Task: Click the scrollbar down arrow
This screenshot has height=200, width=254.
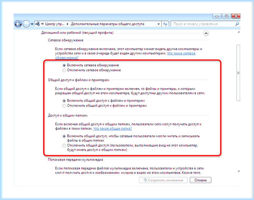Action: coord(239,171)
